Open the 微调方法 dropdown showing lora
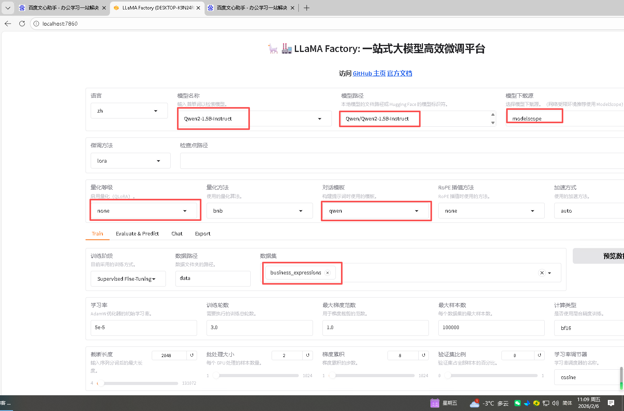 (x=130, y=161)
